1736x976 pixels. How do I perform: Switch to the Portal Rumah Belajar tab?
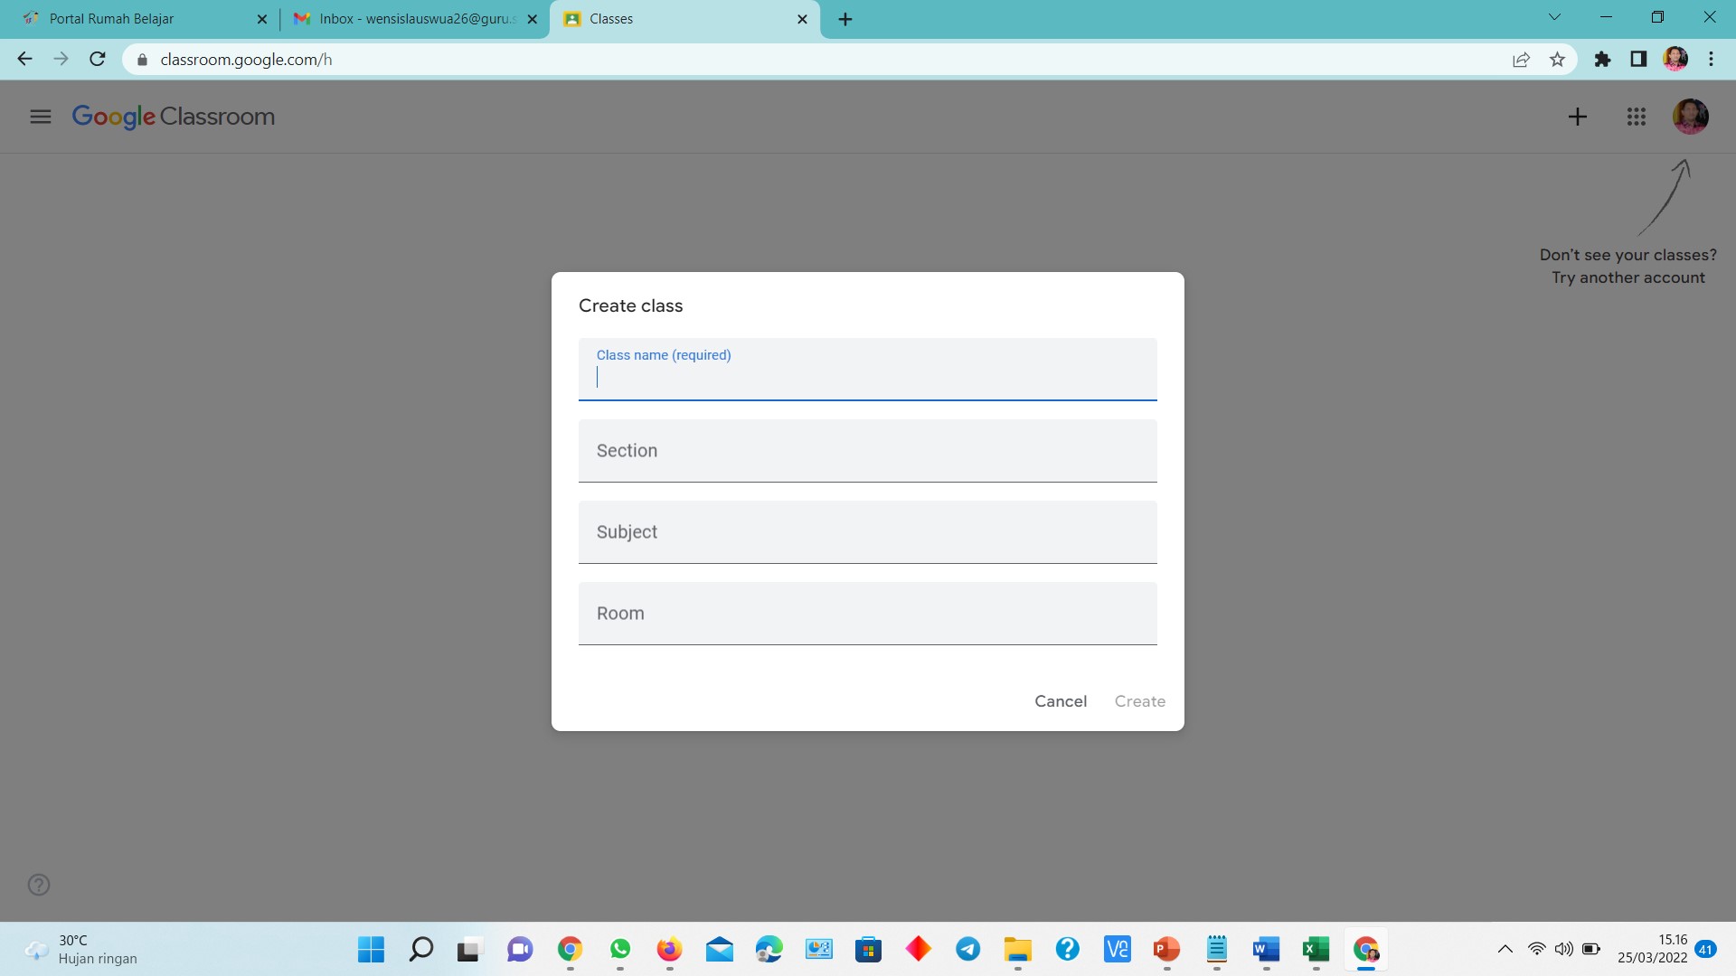tap(136, 19)
